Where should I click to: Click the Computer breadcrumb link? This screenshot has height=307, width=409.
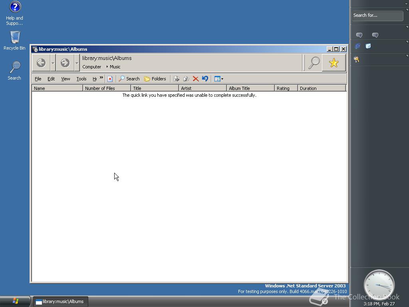pyautogui.click(x=91, y=67)
